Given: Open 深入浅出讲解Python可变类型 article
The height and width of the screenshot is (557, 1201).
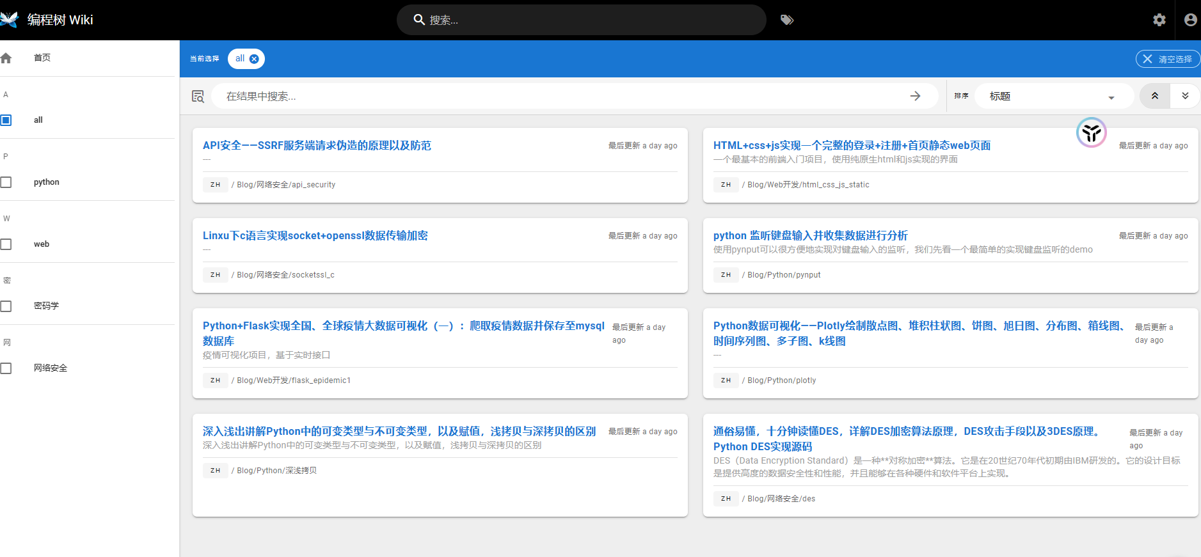Looking at the screenshot, I should [399, 431].
